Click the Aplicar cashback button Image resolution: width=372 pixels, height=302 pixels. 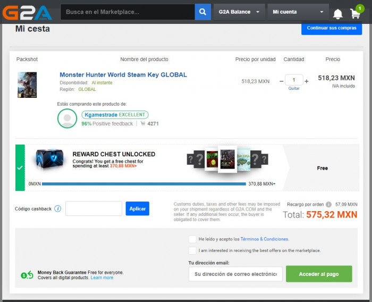[x=137, y=209]
